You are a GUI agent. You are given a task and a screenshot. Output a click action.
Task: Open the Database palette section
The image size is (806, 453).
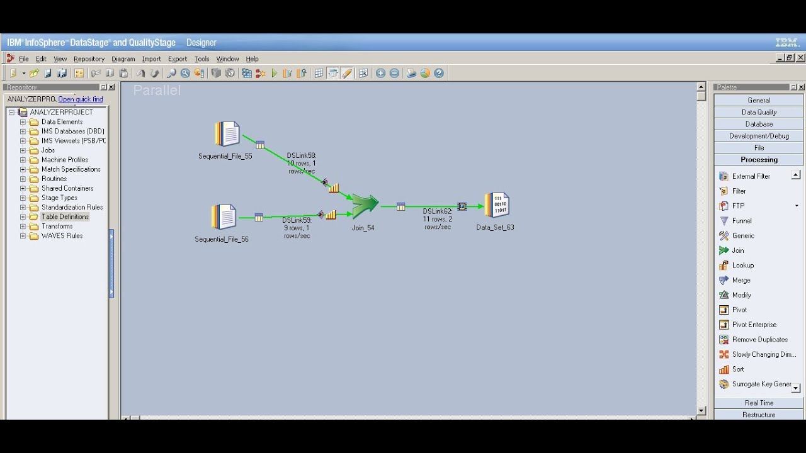coord(759,124)
